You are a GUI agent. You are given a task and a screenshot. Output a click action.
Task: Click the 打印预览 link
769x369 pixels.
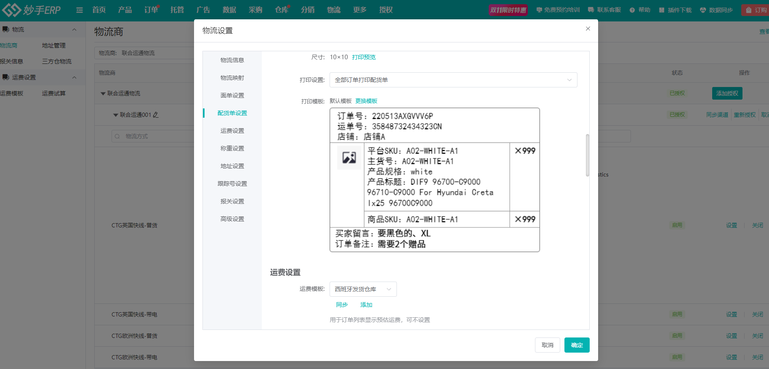point(364,57)
